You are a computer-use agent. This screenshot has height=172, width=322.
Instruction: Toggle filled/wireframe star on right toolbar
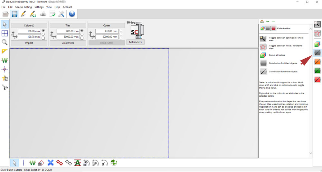tap(317, 33)
